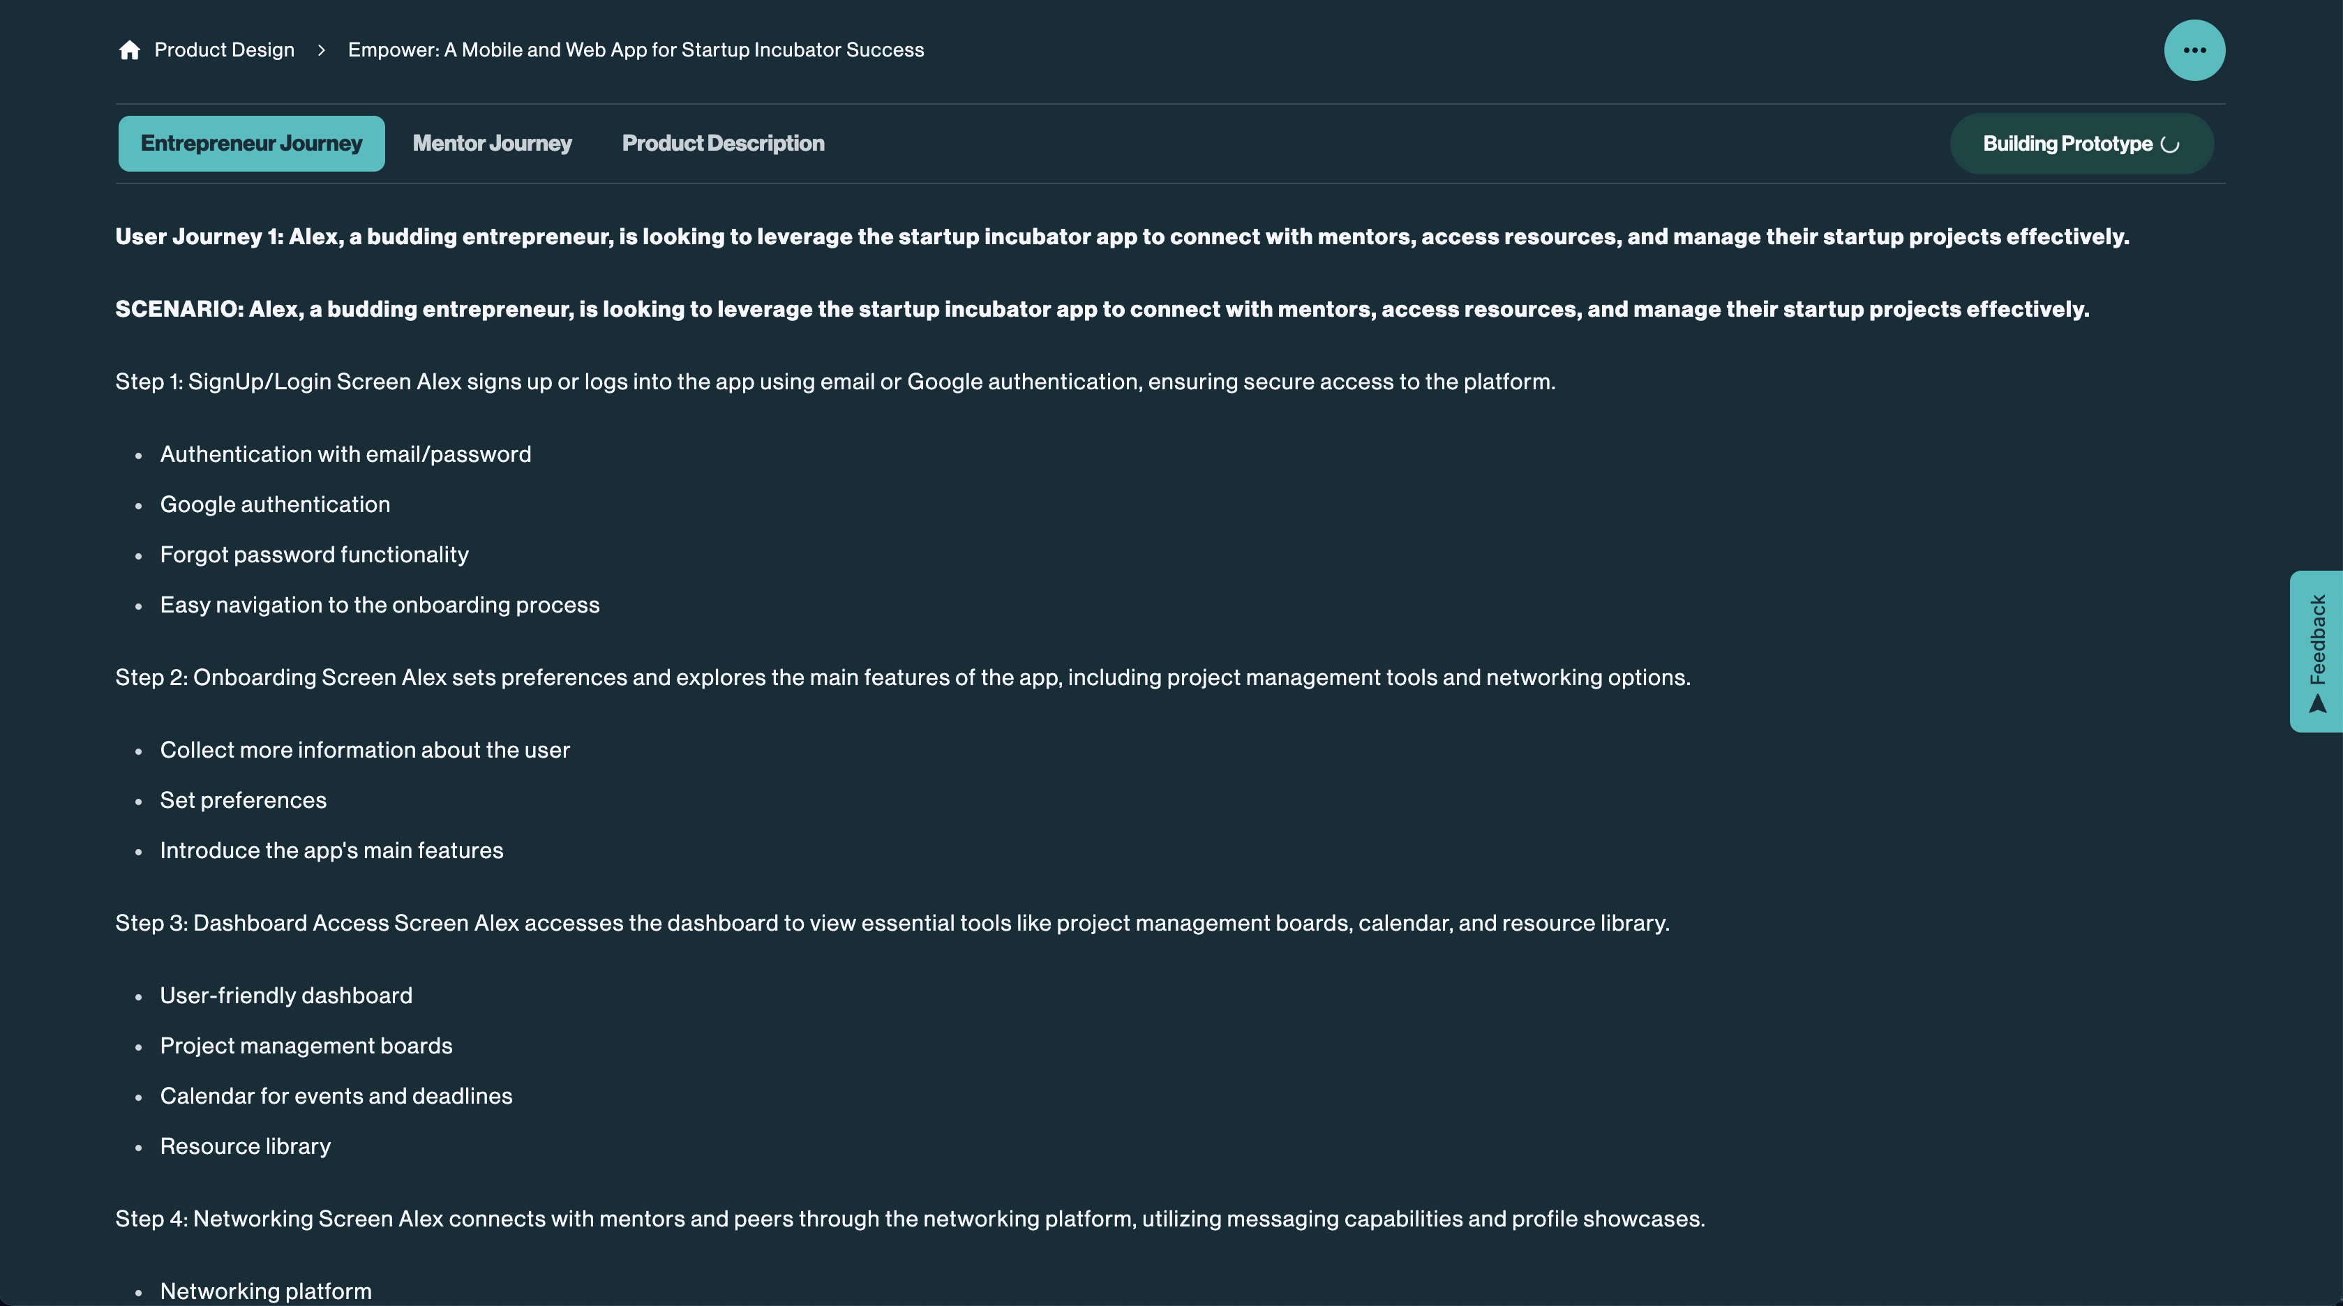Viewport: 2343px width, 1306px height.
Task: Click the Empower app breadcrumb title
Action: [x=636, y=50]
